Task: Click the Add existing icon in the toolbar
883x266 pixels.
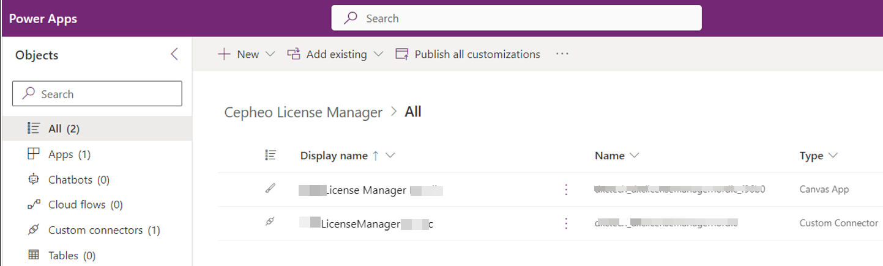Action: 294,54
